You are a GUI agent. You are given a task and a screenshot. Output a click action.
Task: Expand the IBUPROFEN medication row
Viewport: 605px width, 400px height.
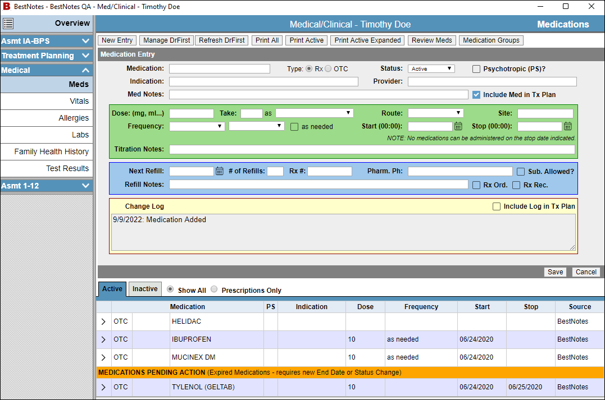[103, 339]
